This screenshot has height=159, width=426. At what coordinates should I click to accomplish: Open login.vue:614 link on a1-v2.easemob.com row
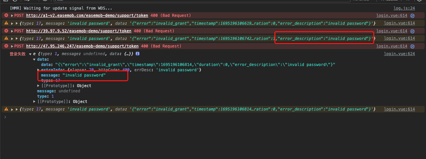[x=392, y=16]
